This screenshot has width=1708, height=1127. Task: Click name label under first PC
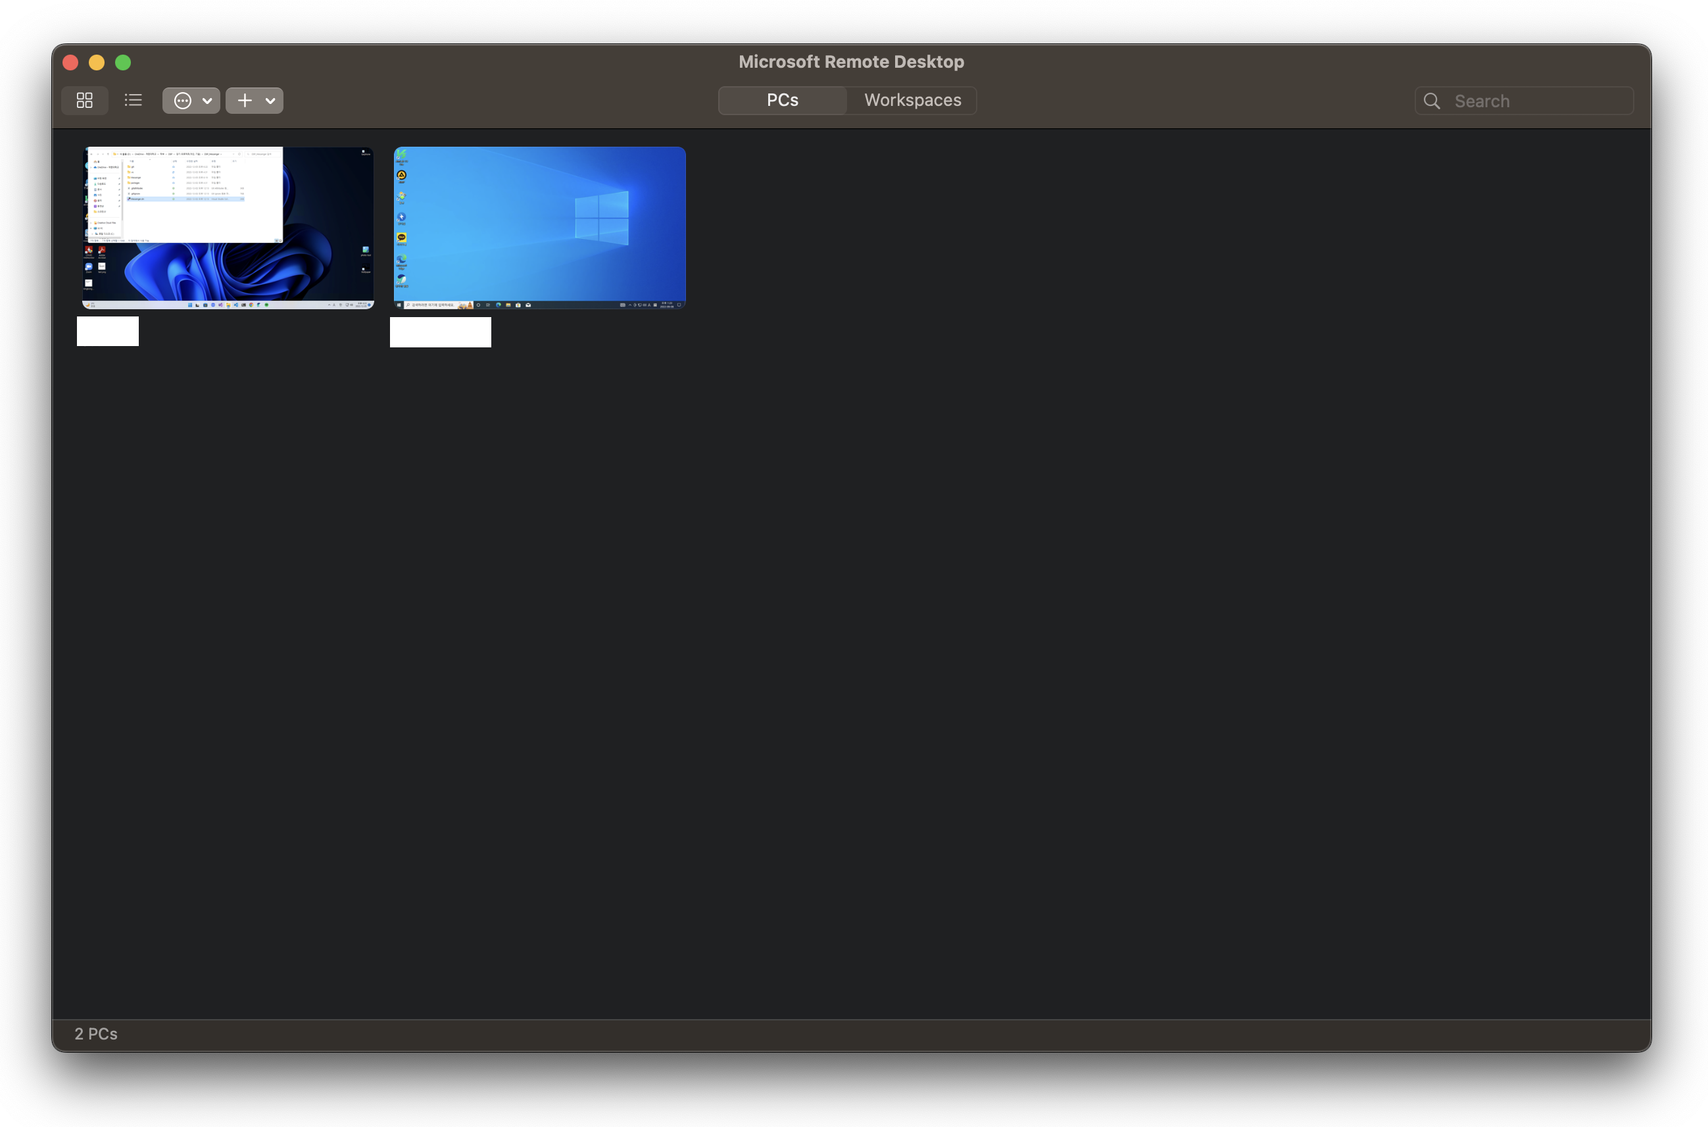(x=108, y=332)
